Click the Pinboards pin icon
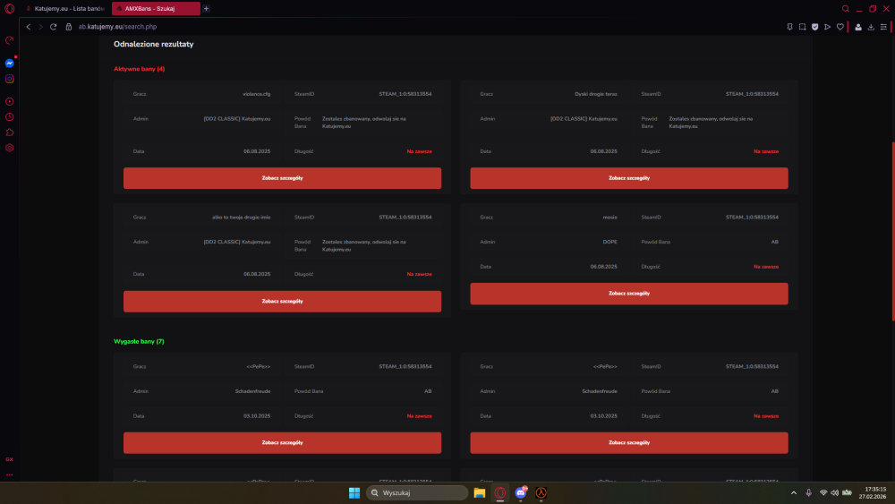The image size is (895, 504). click(790, 27)
